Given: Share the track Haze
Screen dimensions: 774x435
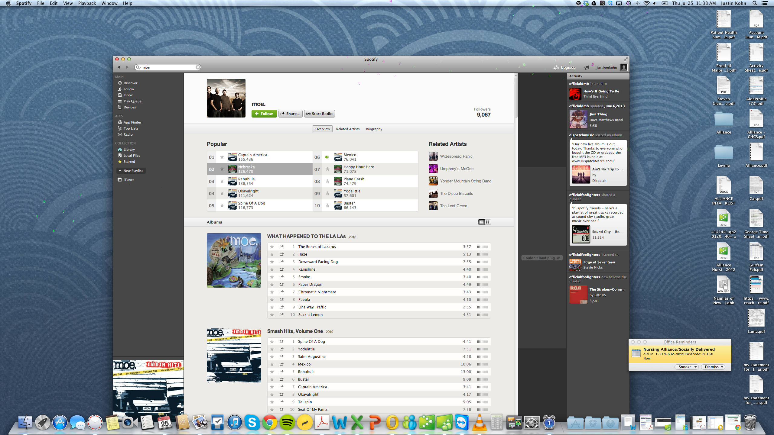Looking at the screenshot, I should click(282, 254).
